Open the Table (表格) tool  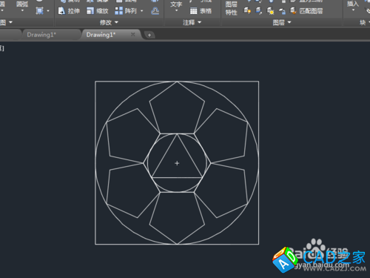click(201, 11)
